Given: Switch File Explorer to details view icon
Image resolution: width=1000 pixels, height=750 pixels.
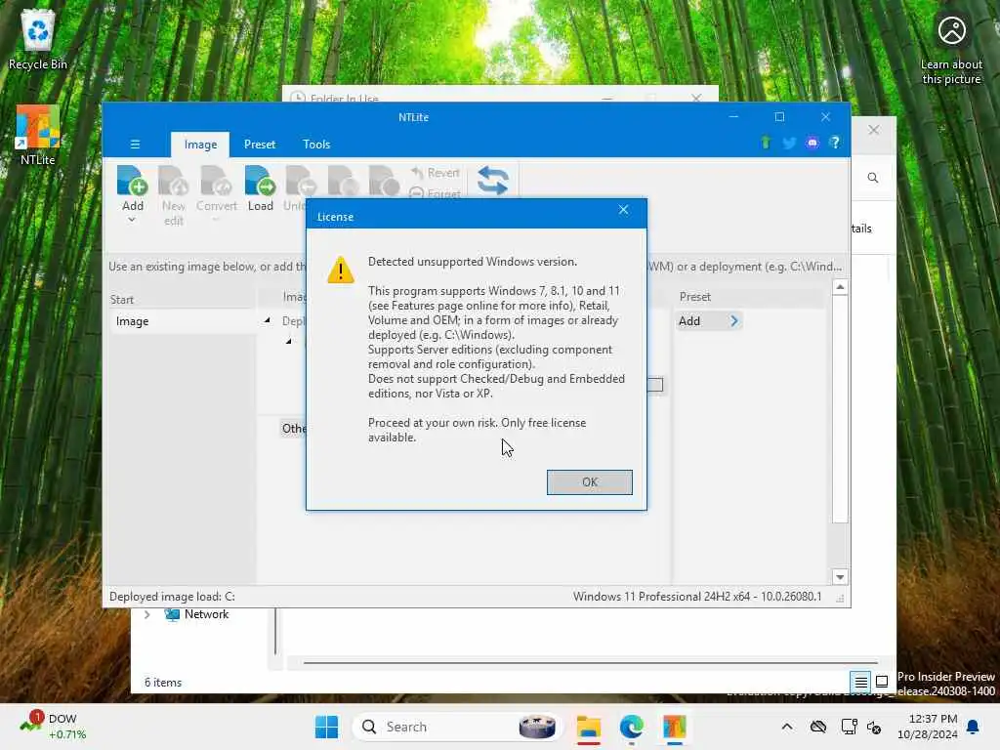Looking at the screenshot, I should point(860,682).
